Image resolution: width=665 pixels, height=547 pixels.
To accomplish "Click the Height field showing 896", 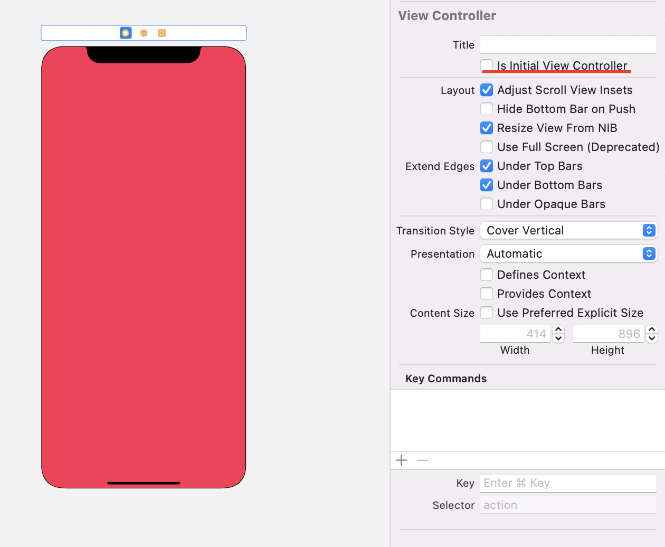I will click(609, 334).
